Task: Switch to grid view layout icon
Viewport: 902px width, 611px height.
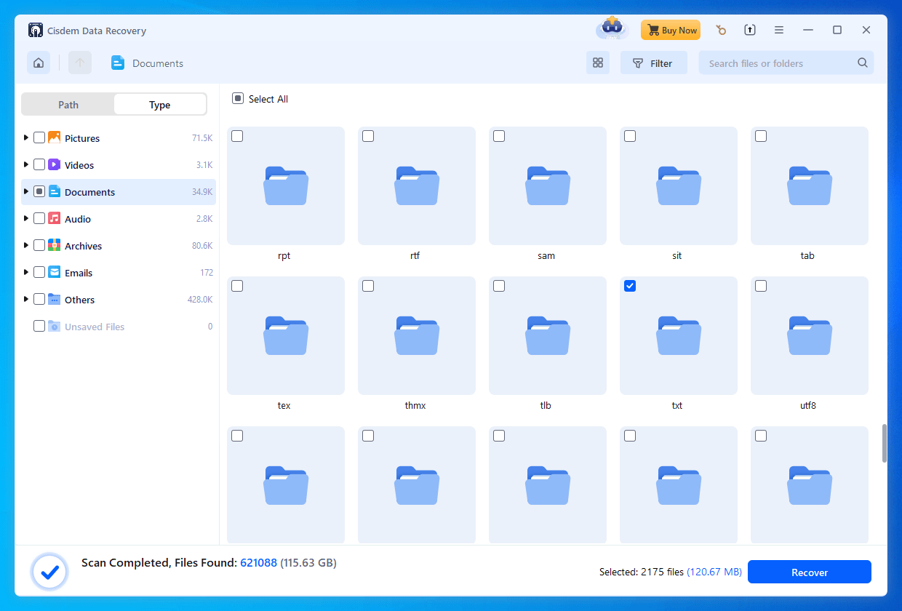Action: click(x=598, y=63)
